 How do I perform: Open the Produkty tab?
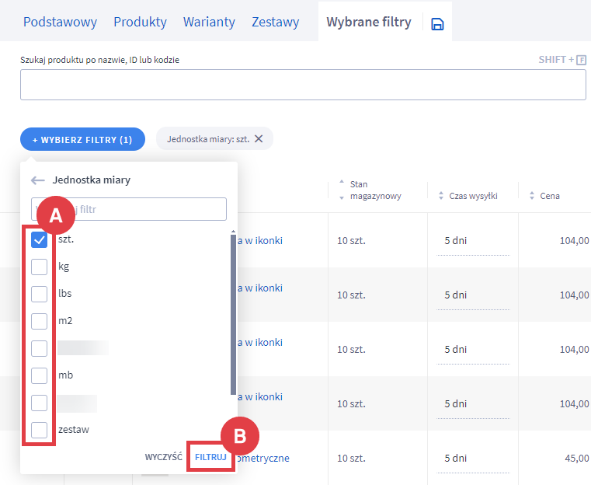pyautogui.click(x=140, y=22)
